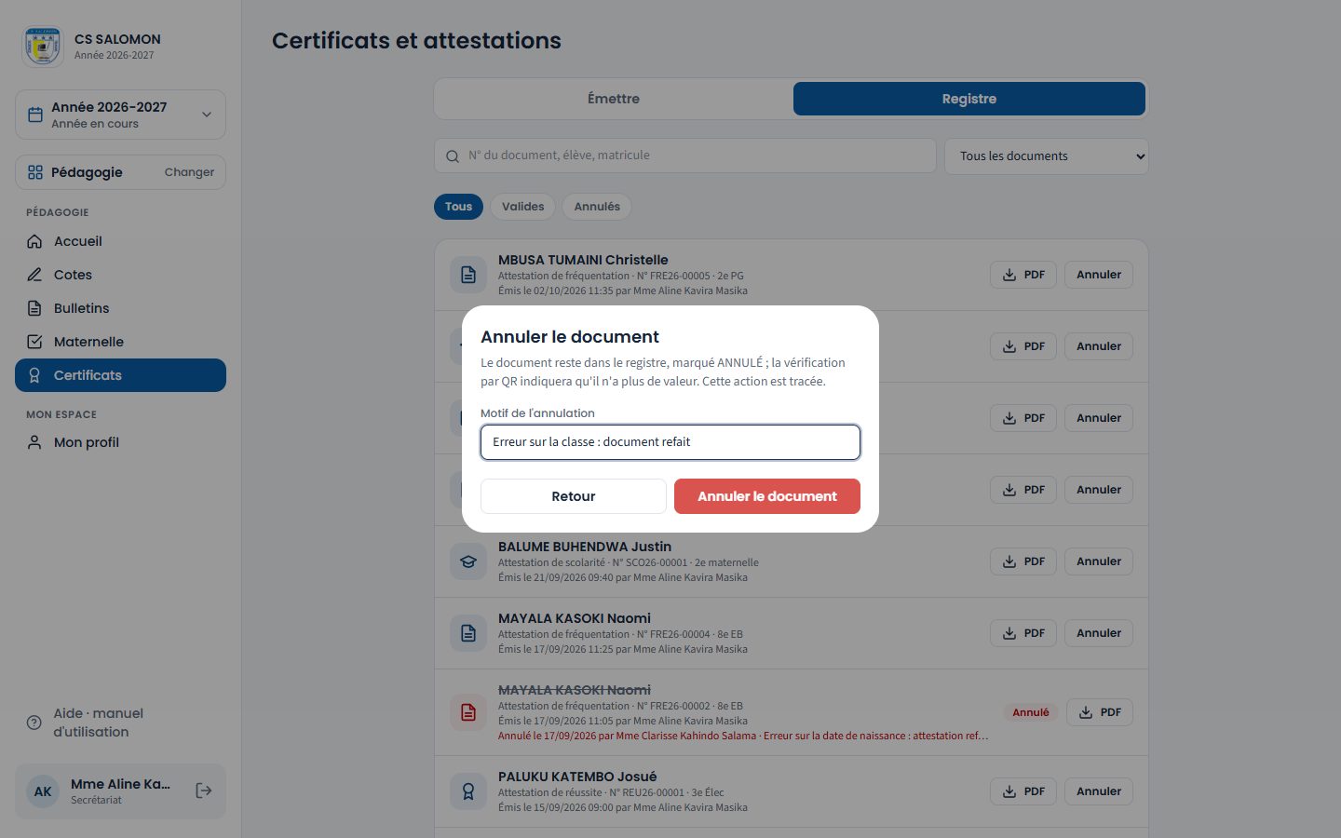Click Changer to switch module
Screen dimensions: 1341x838
[x=189, y=172]
